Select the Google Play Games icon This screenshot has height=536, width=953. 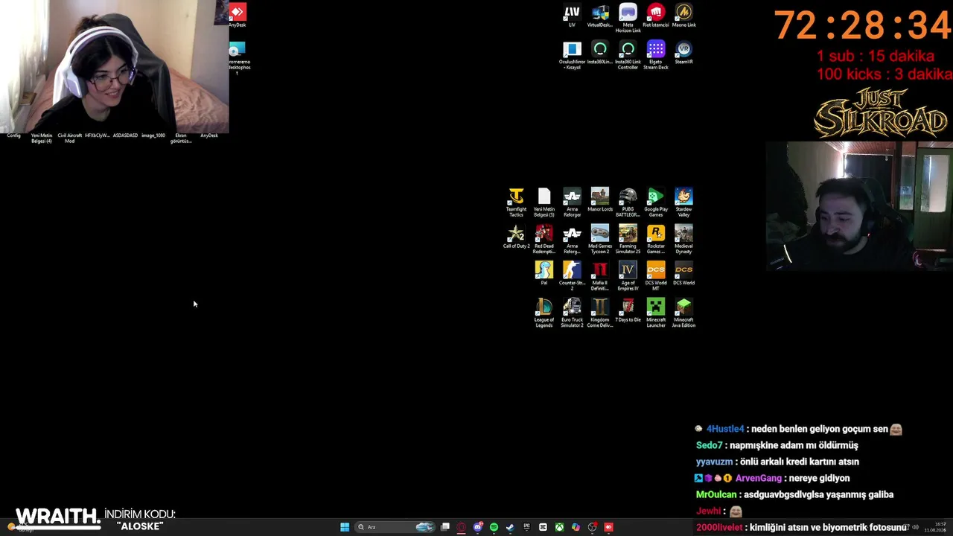click(x=656, y=202)
